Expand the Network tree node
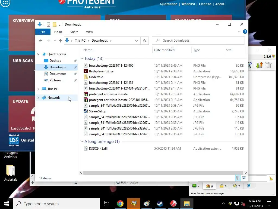 click(x=38, y=98)
